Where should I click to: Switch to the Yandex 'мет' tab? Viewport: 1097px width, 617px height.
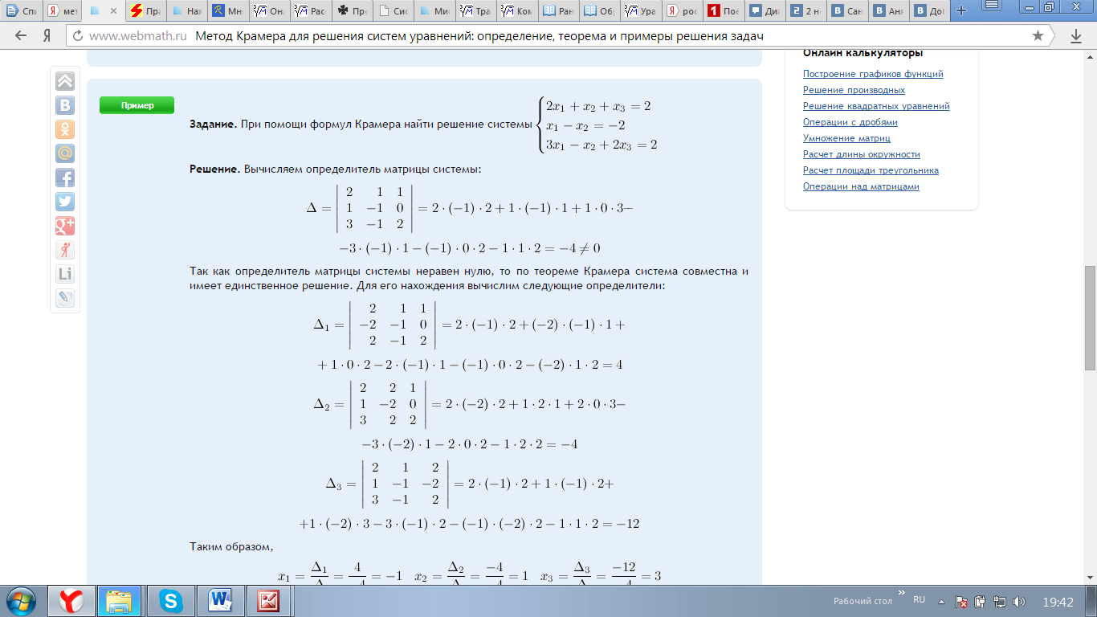coord(63,11)
